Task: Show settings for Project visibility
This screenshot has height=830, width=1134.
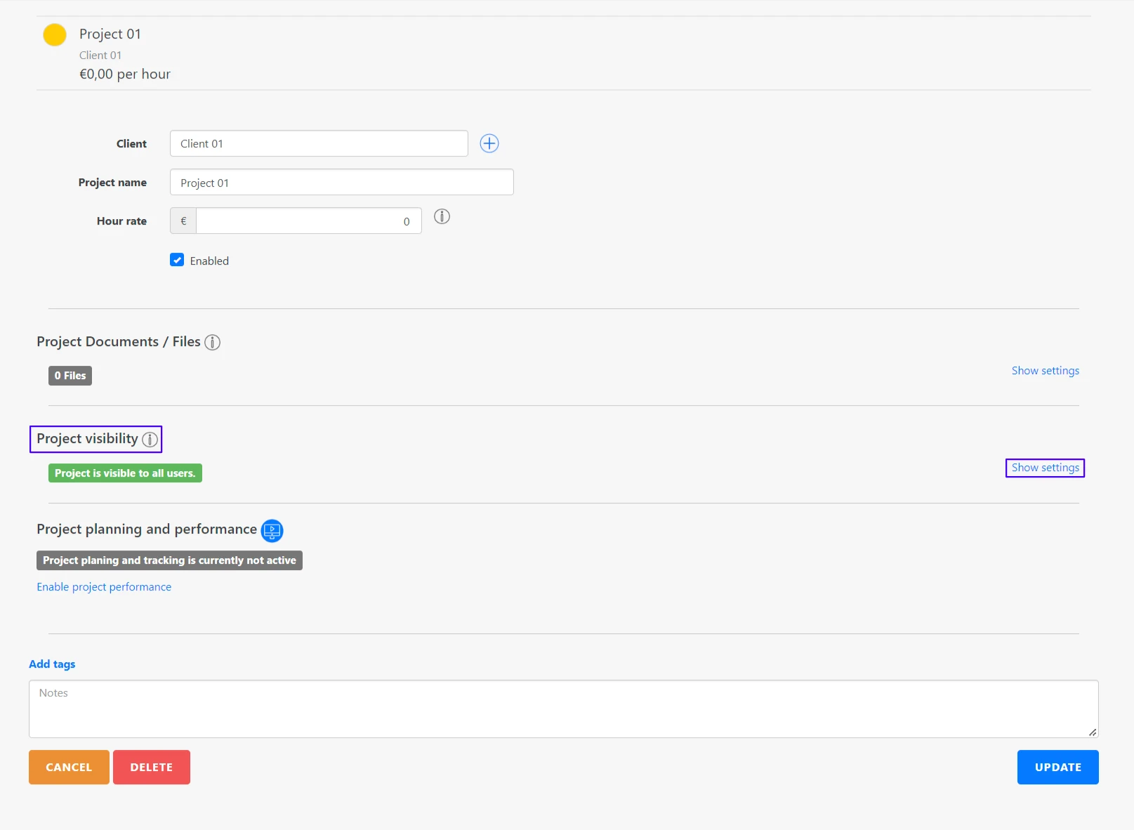Action: point(1045,467)
